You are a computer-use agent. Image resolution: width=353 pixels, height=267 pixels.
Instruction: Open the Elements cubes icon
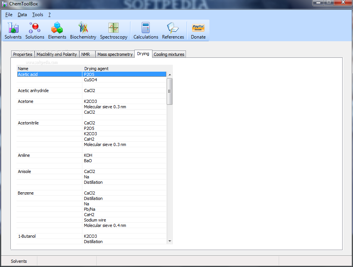coord(57,28)
